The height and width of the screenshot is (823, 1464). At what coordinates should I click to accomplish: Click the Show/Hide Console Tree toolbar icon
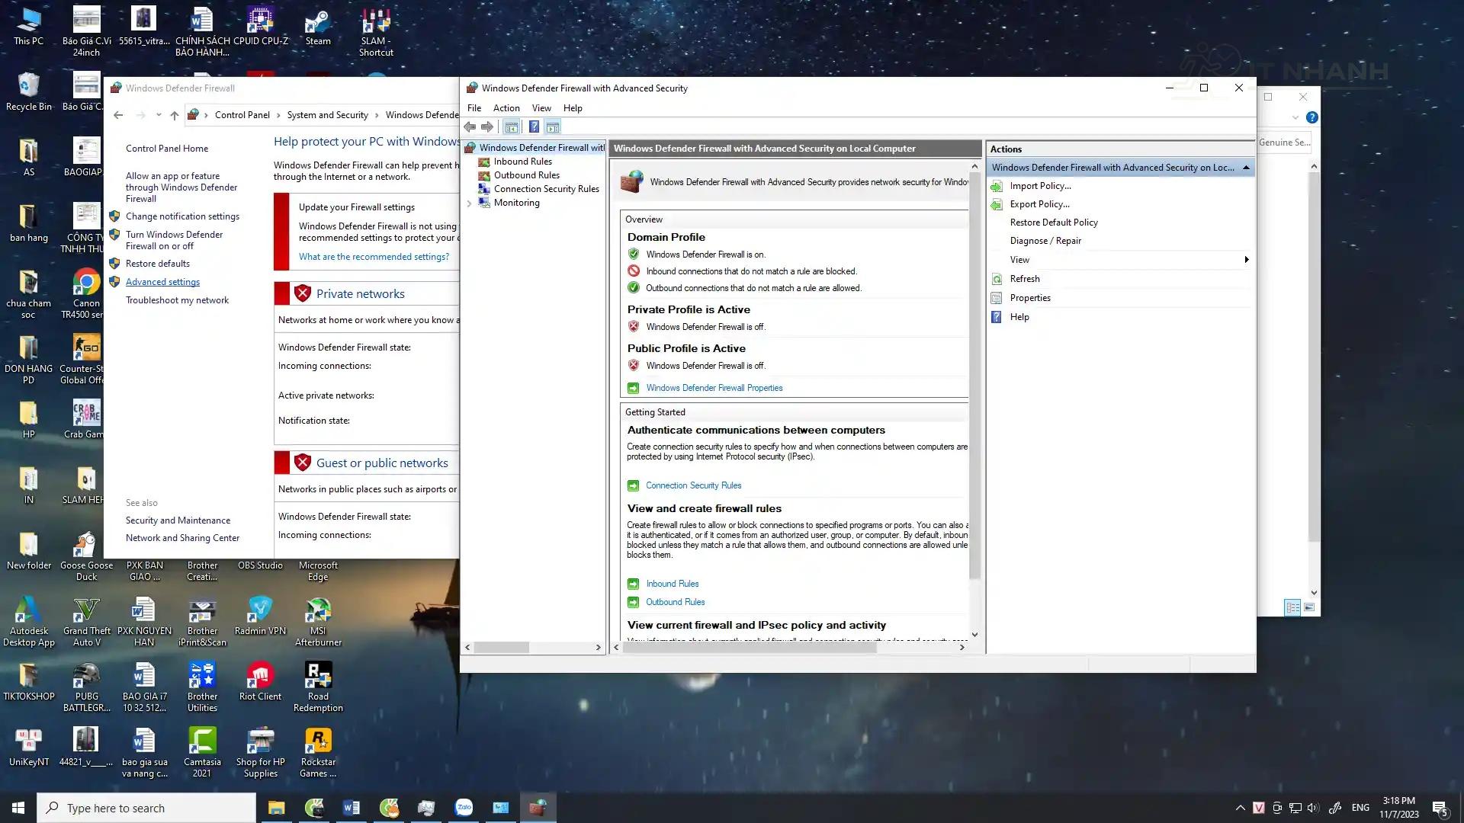(x=511, y=127)
